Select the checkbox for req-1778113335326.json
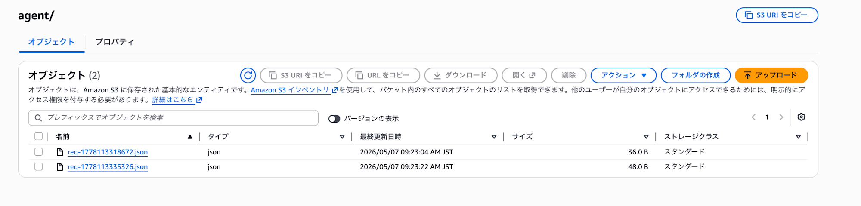Viewport: 861px width, 206px height. (39, 166)
